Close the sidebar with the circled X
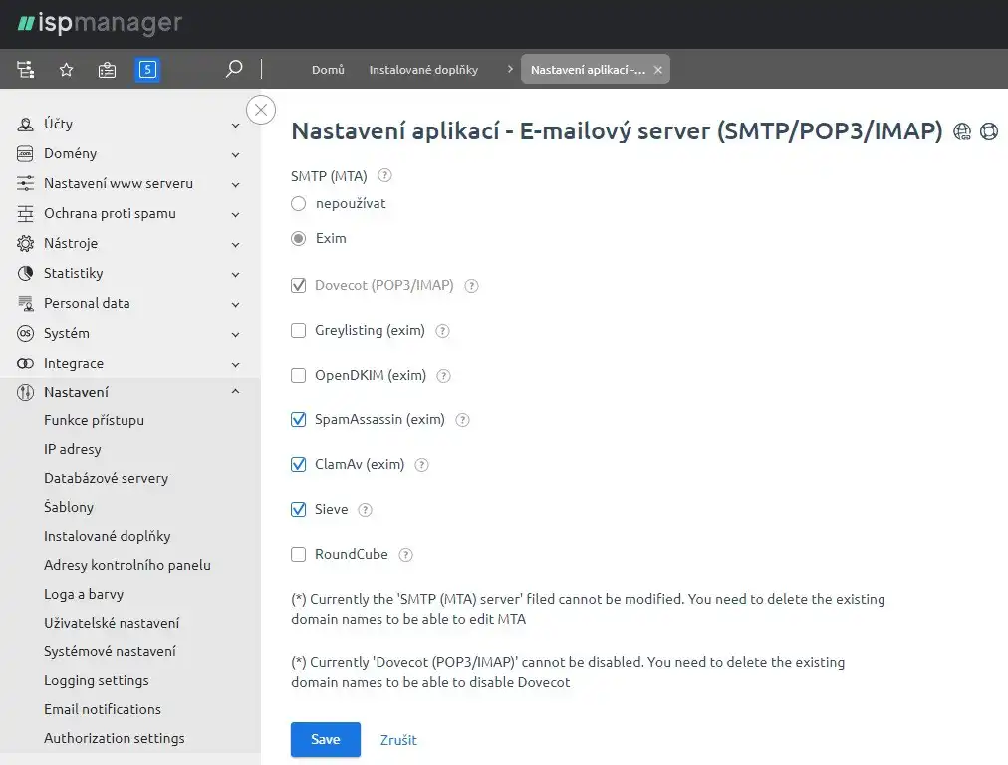This screenshot has height=765, width=1008. tap(261, 110)
